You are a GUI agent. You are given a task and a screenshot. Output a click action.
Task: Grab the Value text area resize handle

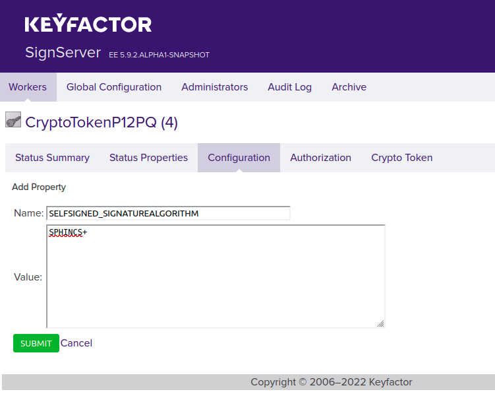(x=380, y=323)
